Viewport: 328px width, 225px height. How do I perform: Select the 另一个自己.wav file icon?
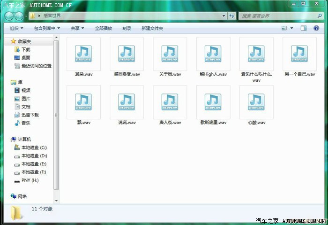[x=299, y=54]
